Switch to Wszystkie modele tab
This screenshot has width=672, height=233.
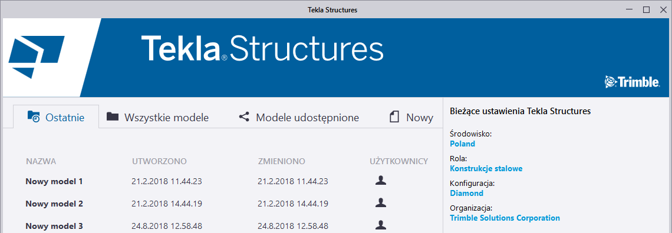158,117
